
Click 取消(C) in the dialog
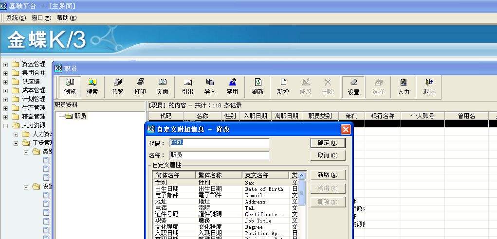[x=328, y=155]
